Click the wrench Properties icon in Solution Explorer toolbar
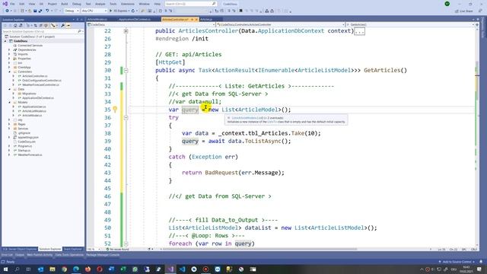Screen dimensions: 487x274 tap(62, 25)
